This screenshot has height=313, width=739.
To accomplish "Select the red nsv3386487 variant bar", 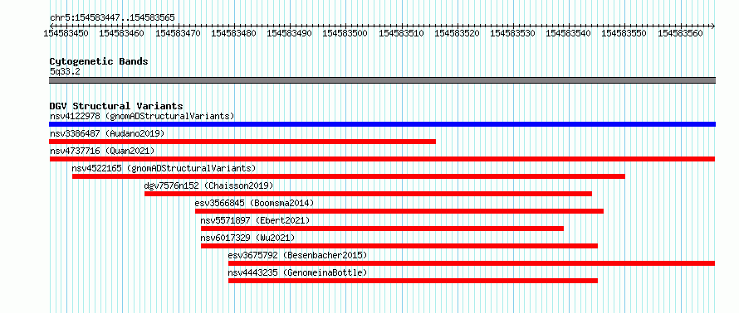I will tap(242, 142).
